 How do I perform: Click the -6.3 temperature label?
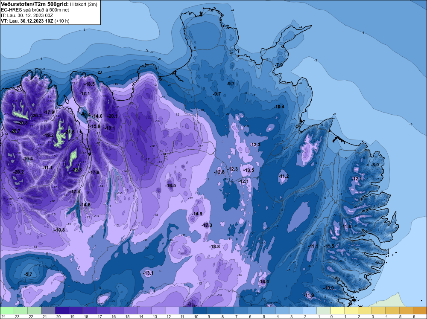tap(379, 262)
